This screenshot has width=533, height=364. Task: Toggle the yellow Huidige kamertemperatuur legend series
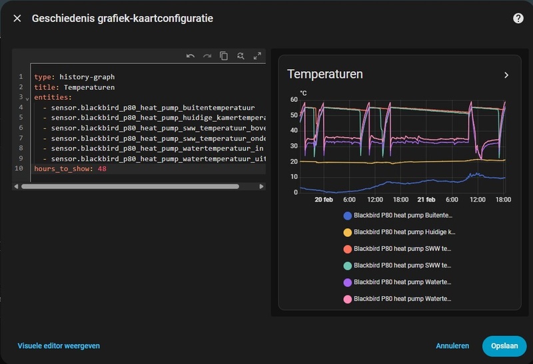pos(398,232)
